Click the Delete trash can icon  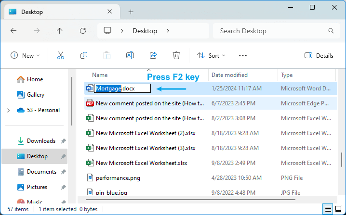point(176,55)
